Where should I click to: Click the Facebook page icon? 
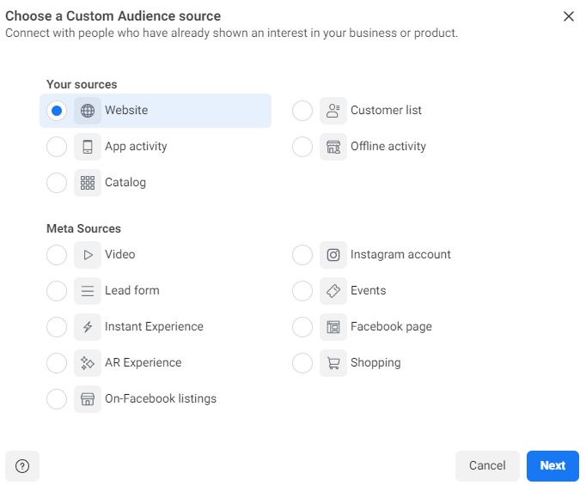(333, 327)
